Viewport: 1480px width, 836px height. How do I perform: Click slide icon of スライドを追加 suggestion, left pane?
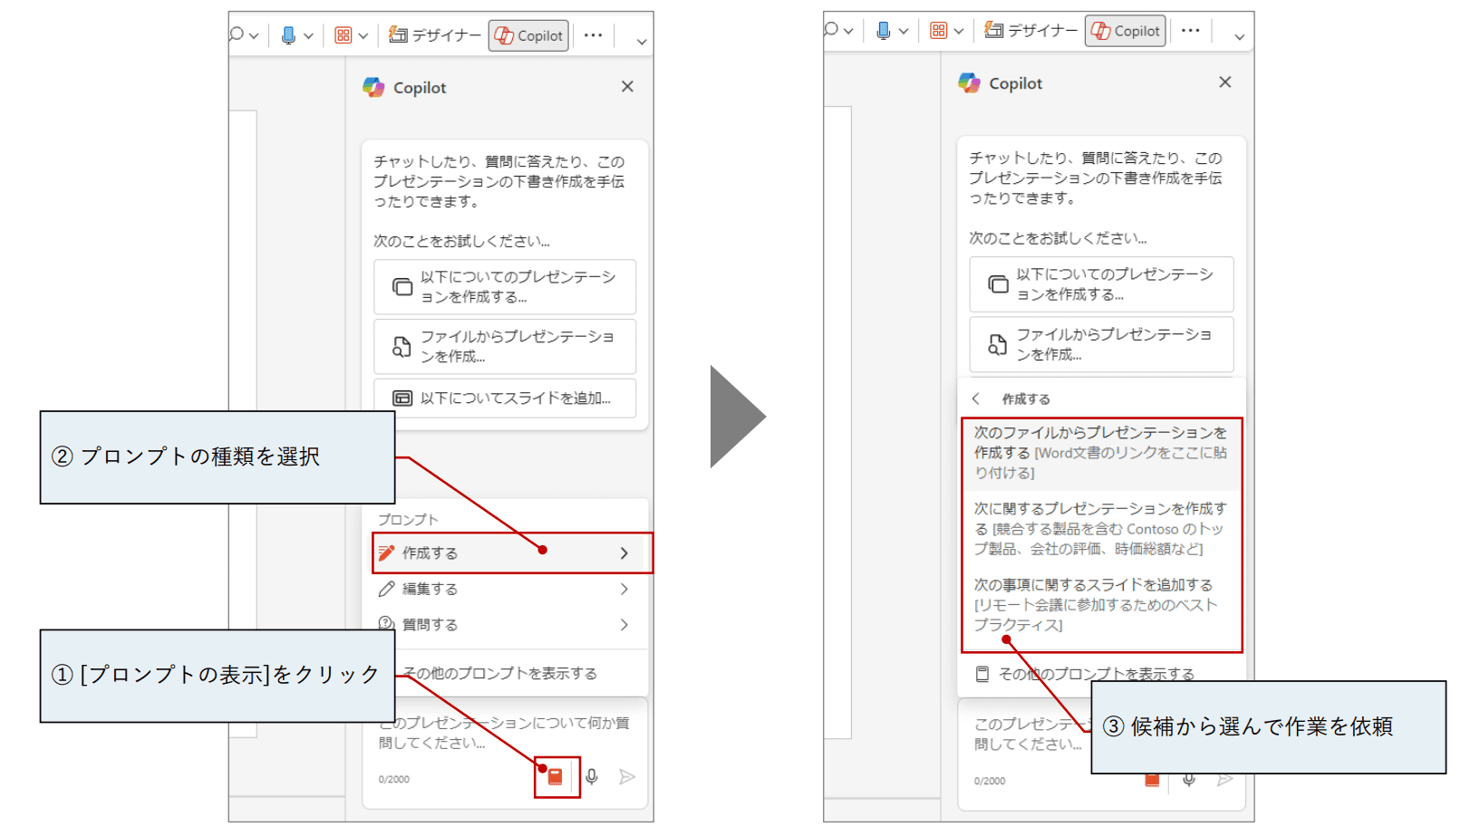(401, 398)
